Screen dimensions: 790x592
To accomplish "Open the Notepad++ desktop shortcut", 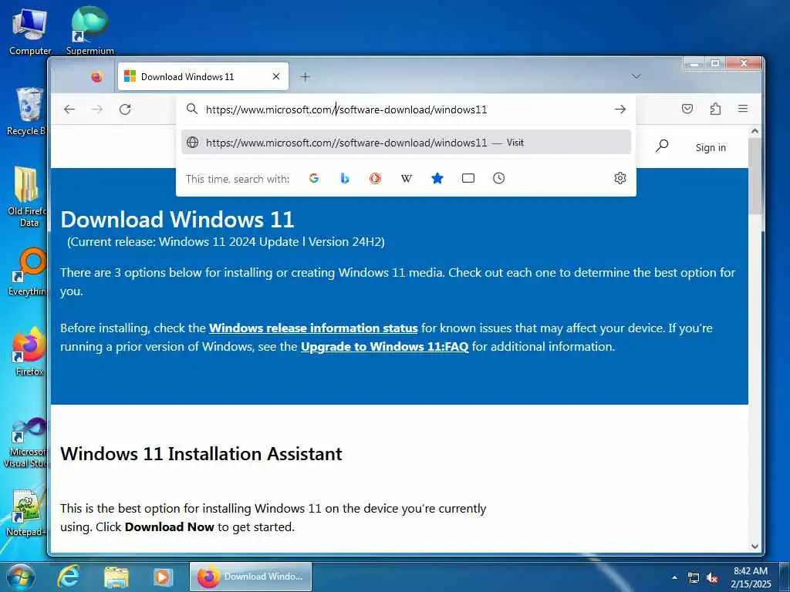I will pyautogui.click(x=28, y=511).
